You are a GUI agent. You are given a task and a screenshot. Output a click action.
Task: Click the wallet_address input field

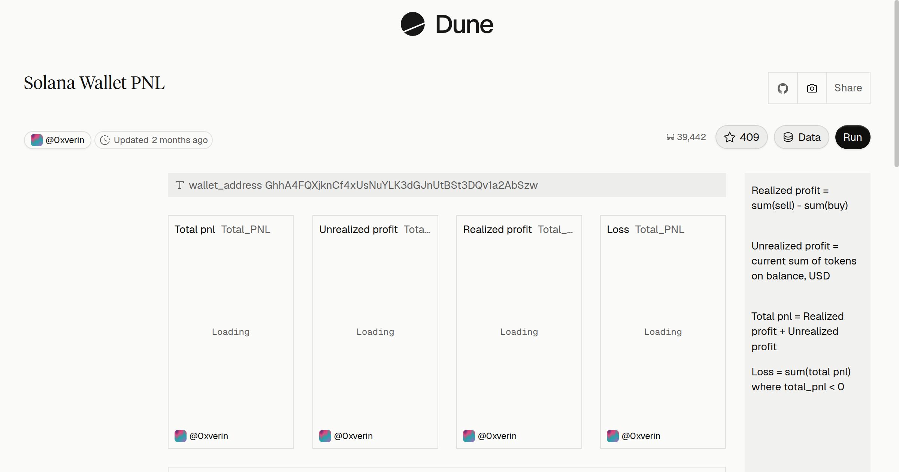447,185
